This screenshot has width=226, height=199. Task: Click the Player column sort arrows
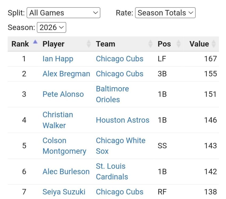(89, 44)
